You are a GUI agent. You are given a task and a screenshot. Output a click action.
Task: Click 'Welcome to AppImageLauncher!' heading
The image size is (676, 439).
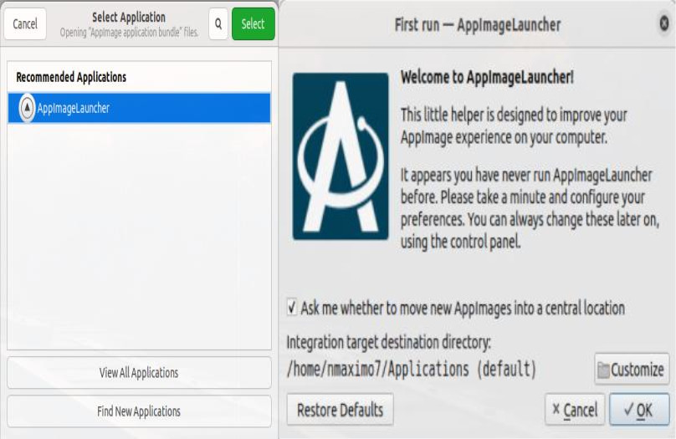pyautogui.click(x=487, y=78)
